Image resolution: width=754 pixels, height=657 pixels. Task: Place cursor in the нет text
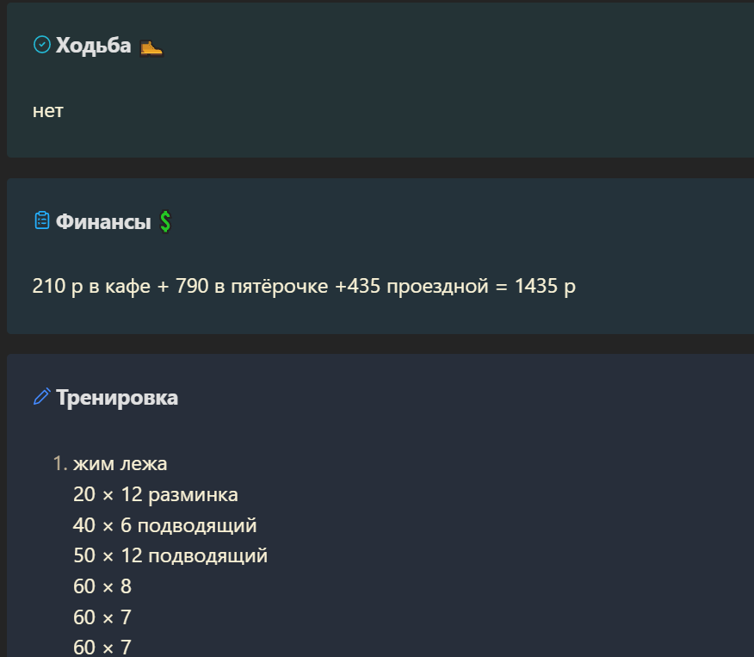tap(48, 111)
